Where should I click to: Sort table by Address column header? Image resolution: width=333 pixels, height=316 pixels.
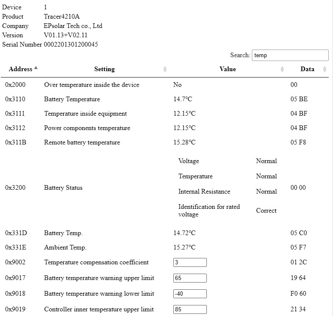tap(20, 69)
